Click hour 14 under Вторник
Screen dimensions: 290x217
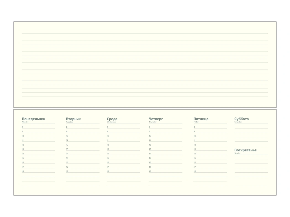67,154
